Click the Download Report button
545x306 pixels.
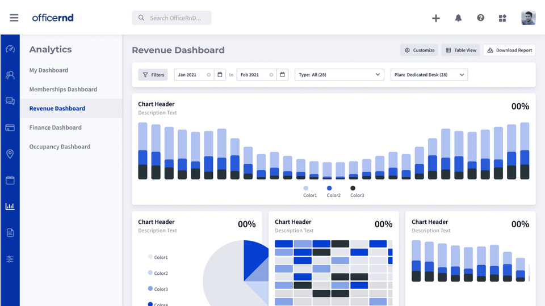509,50
